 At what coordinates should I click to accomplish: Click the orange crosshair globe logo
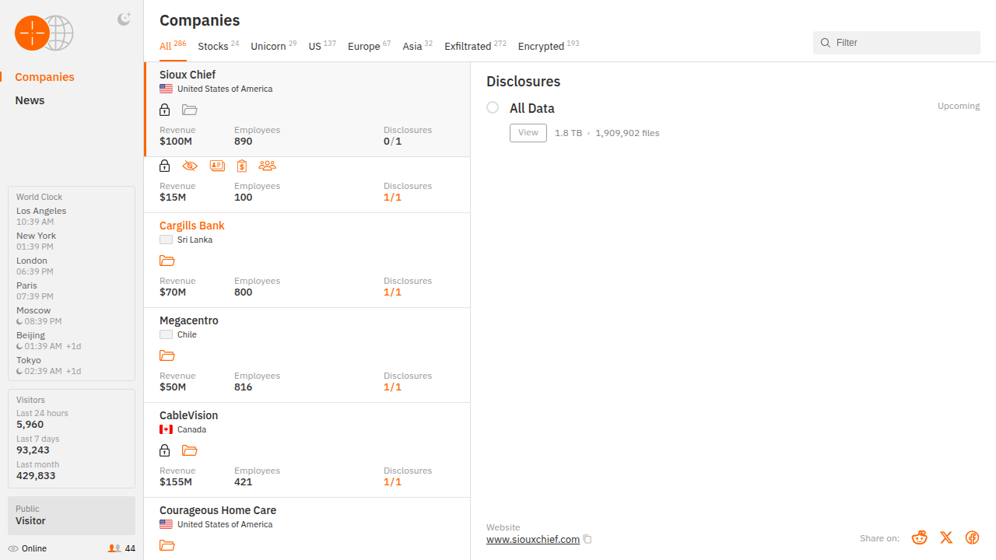pos(44,33)
